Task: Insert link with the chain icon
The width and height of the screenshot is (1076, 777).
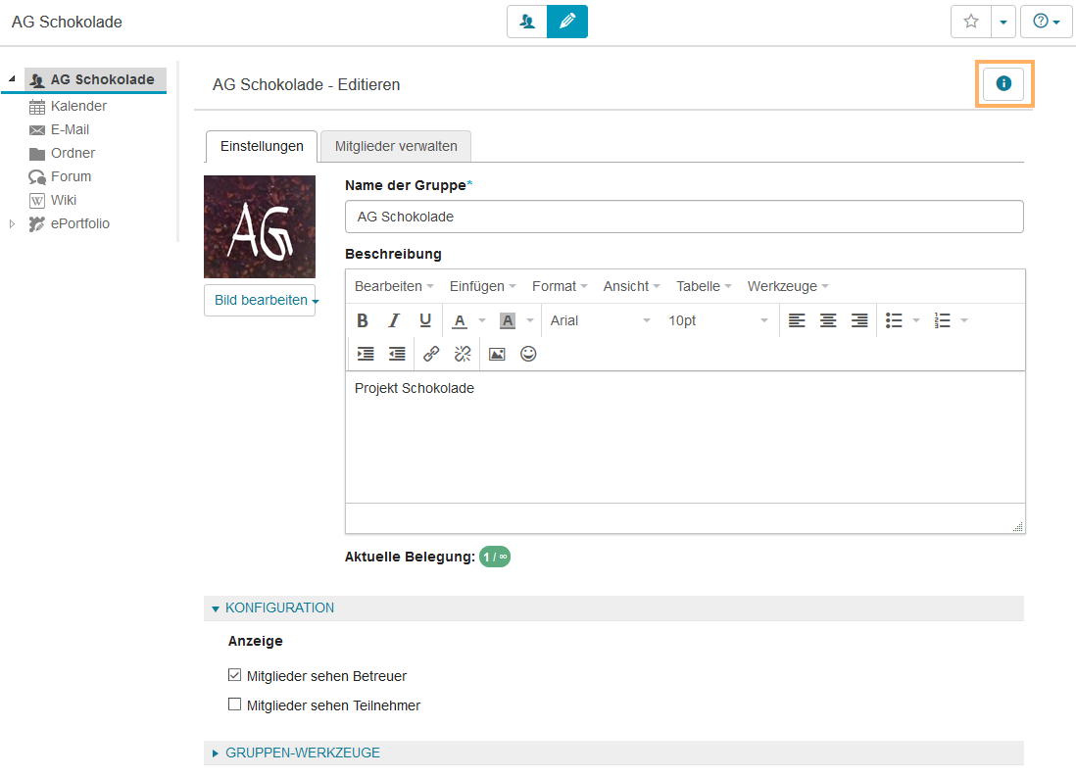Action: click(x=431, y=354)
